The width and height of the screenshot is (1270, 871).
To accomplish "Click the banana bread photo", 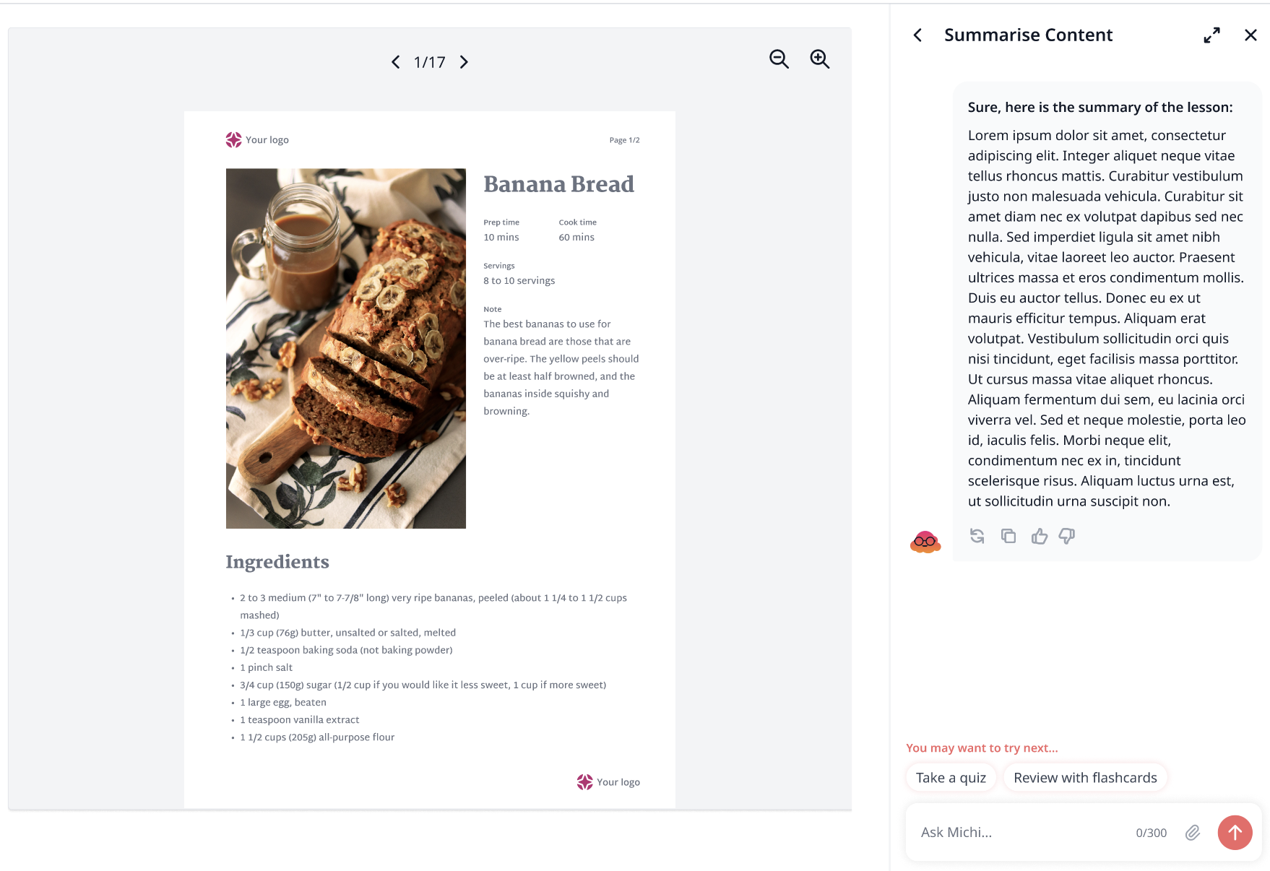I will pos(346,348).
